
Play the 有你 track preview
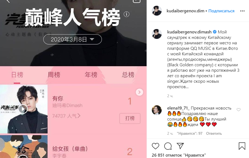tap(23, 109)
